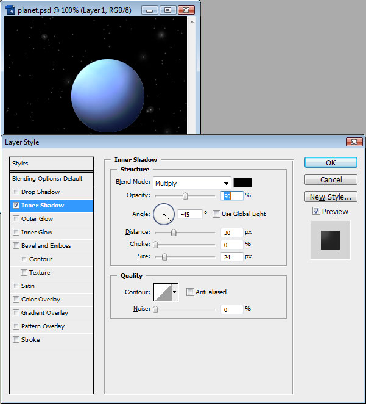Viewport: 366px width, 404px height.
Task: Click the Contour curve thumbnail
Action: pos(163,292)
